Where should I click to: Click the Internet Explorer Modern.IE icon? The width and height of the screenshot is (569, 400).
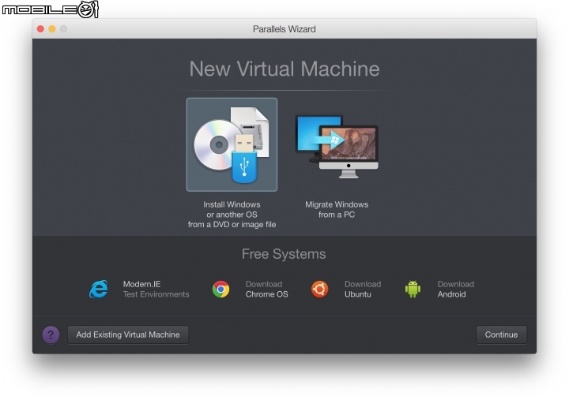pyautogui.click(x=99, y=289)
